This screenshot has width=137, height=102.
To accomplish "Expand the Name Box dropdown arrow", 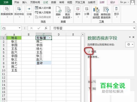I will 19,28.
